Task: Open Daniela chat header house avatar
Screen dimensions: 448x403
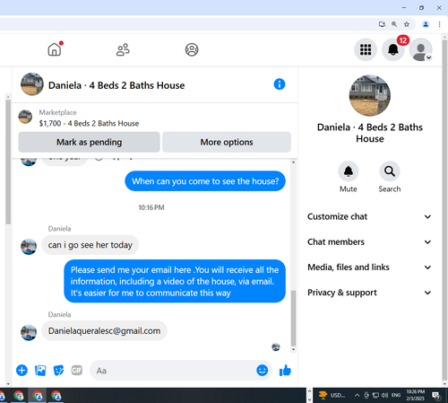Action: 32,84
